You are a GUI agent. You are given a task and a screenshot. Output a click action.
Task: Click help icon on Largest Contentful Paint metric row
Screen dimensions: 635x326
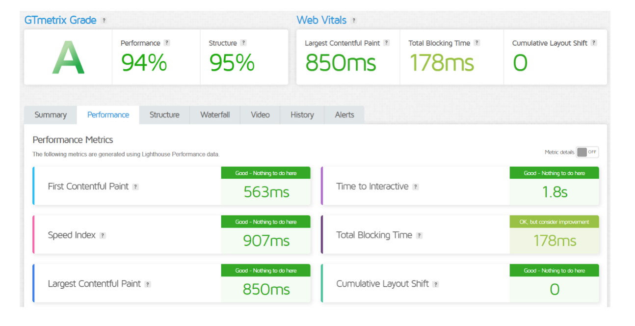pyautogui.click(x=148, y=284)
